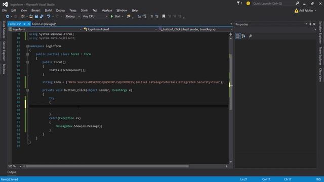
Task: Click the editor vertical scrollbar thumb
Action: (231, 82)
